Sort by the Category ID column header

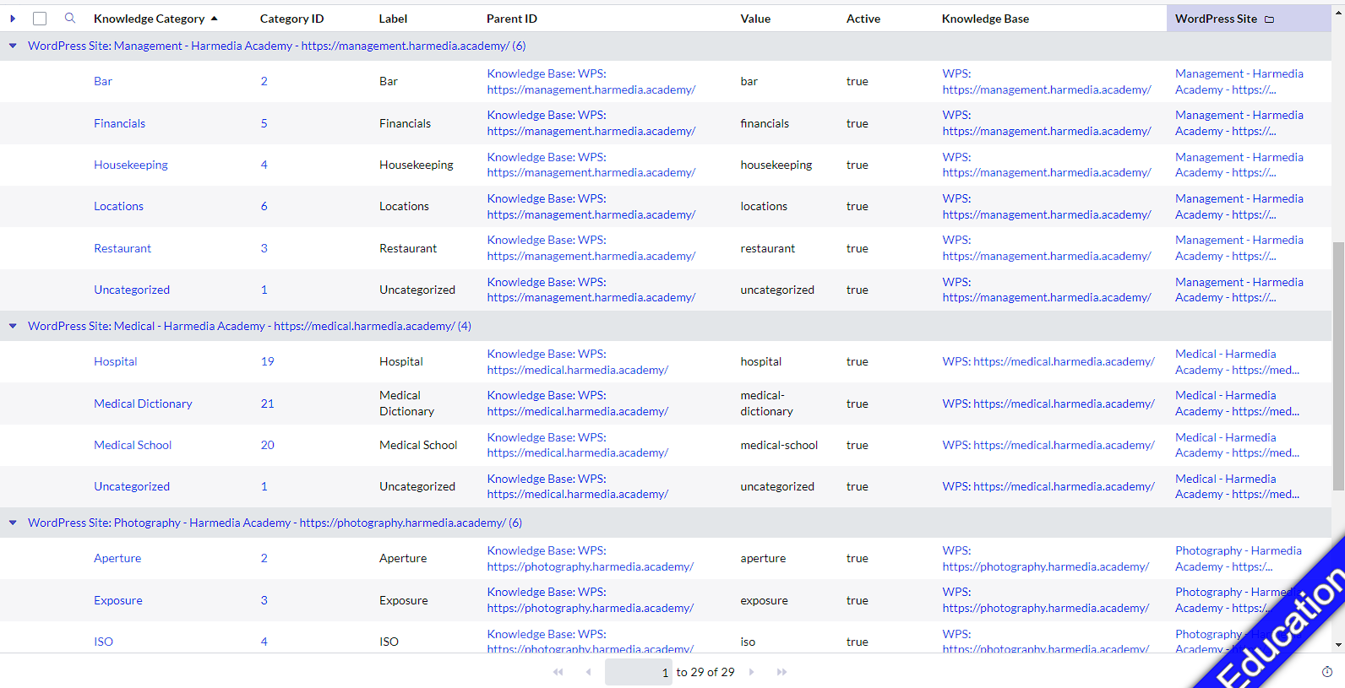pyautogui.click(x=291, y=19)
